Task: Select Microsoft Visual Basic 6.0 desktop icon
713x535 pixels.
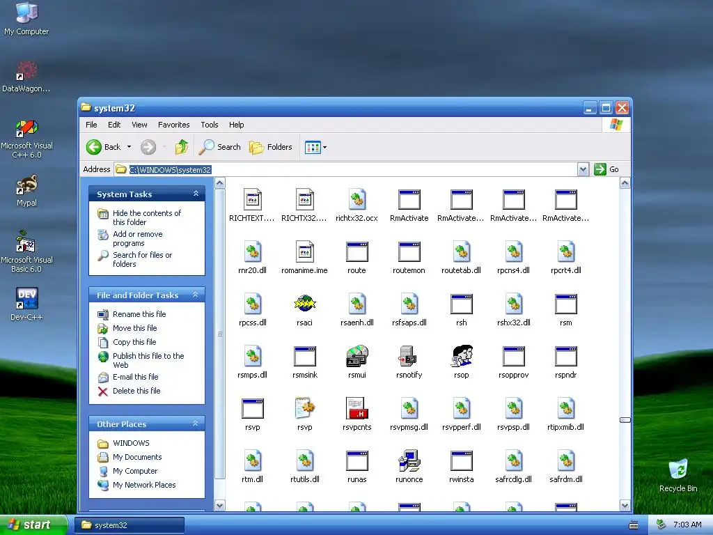Action: (26, 251)
